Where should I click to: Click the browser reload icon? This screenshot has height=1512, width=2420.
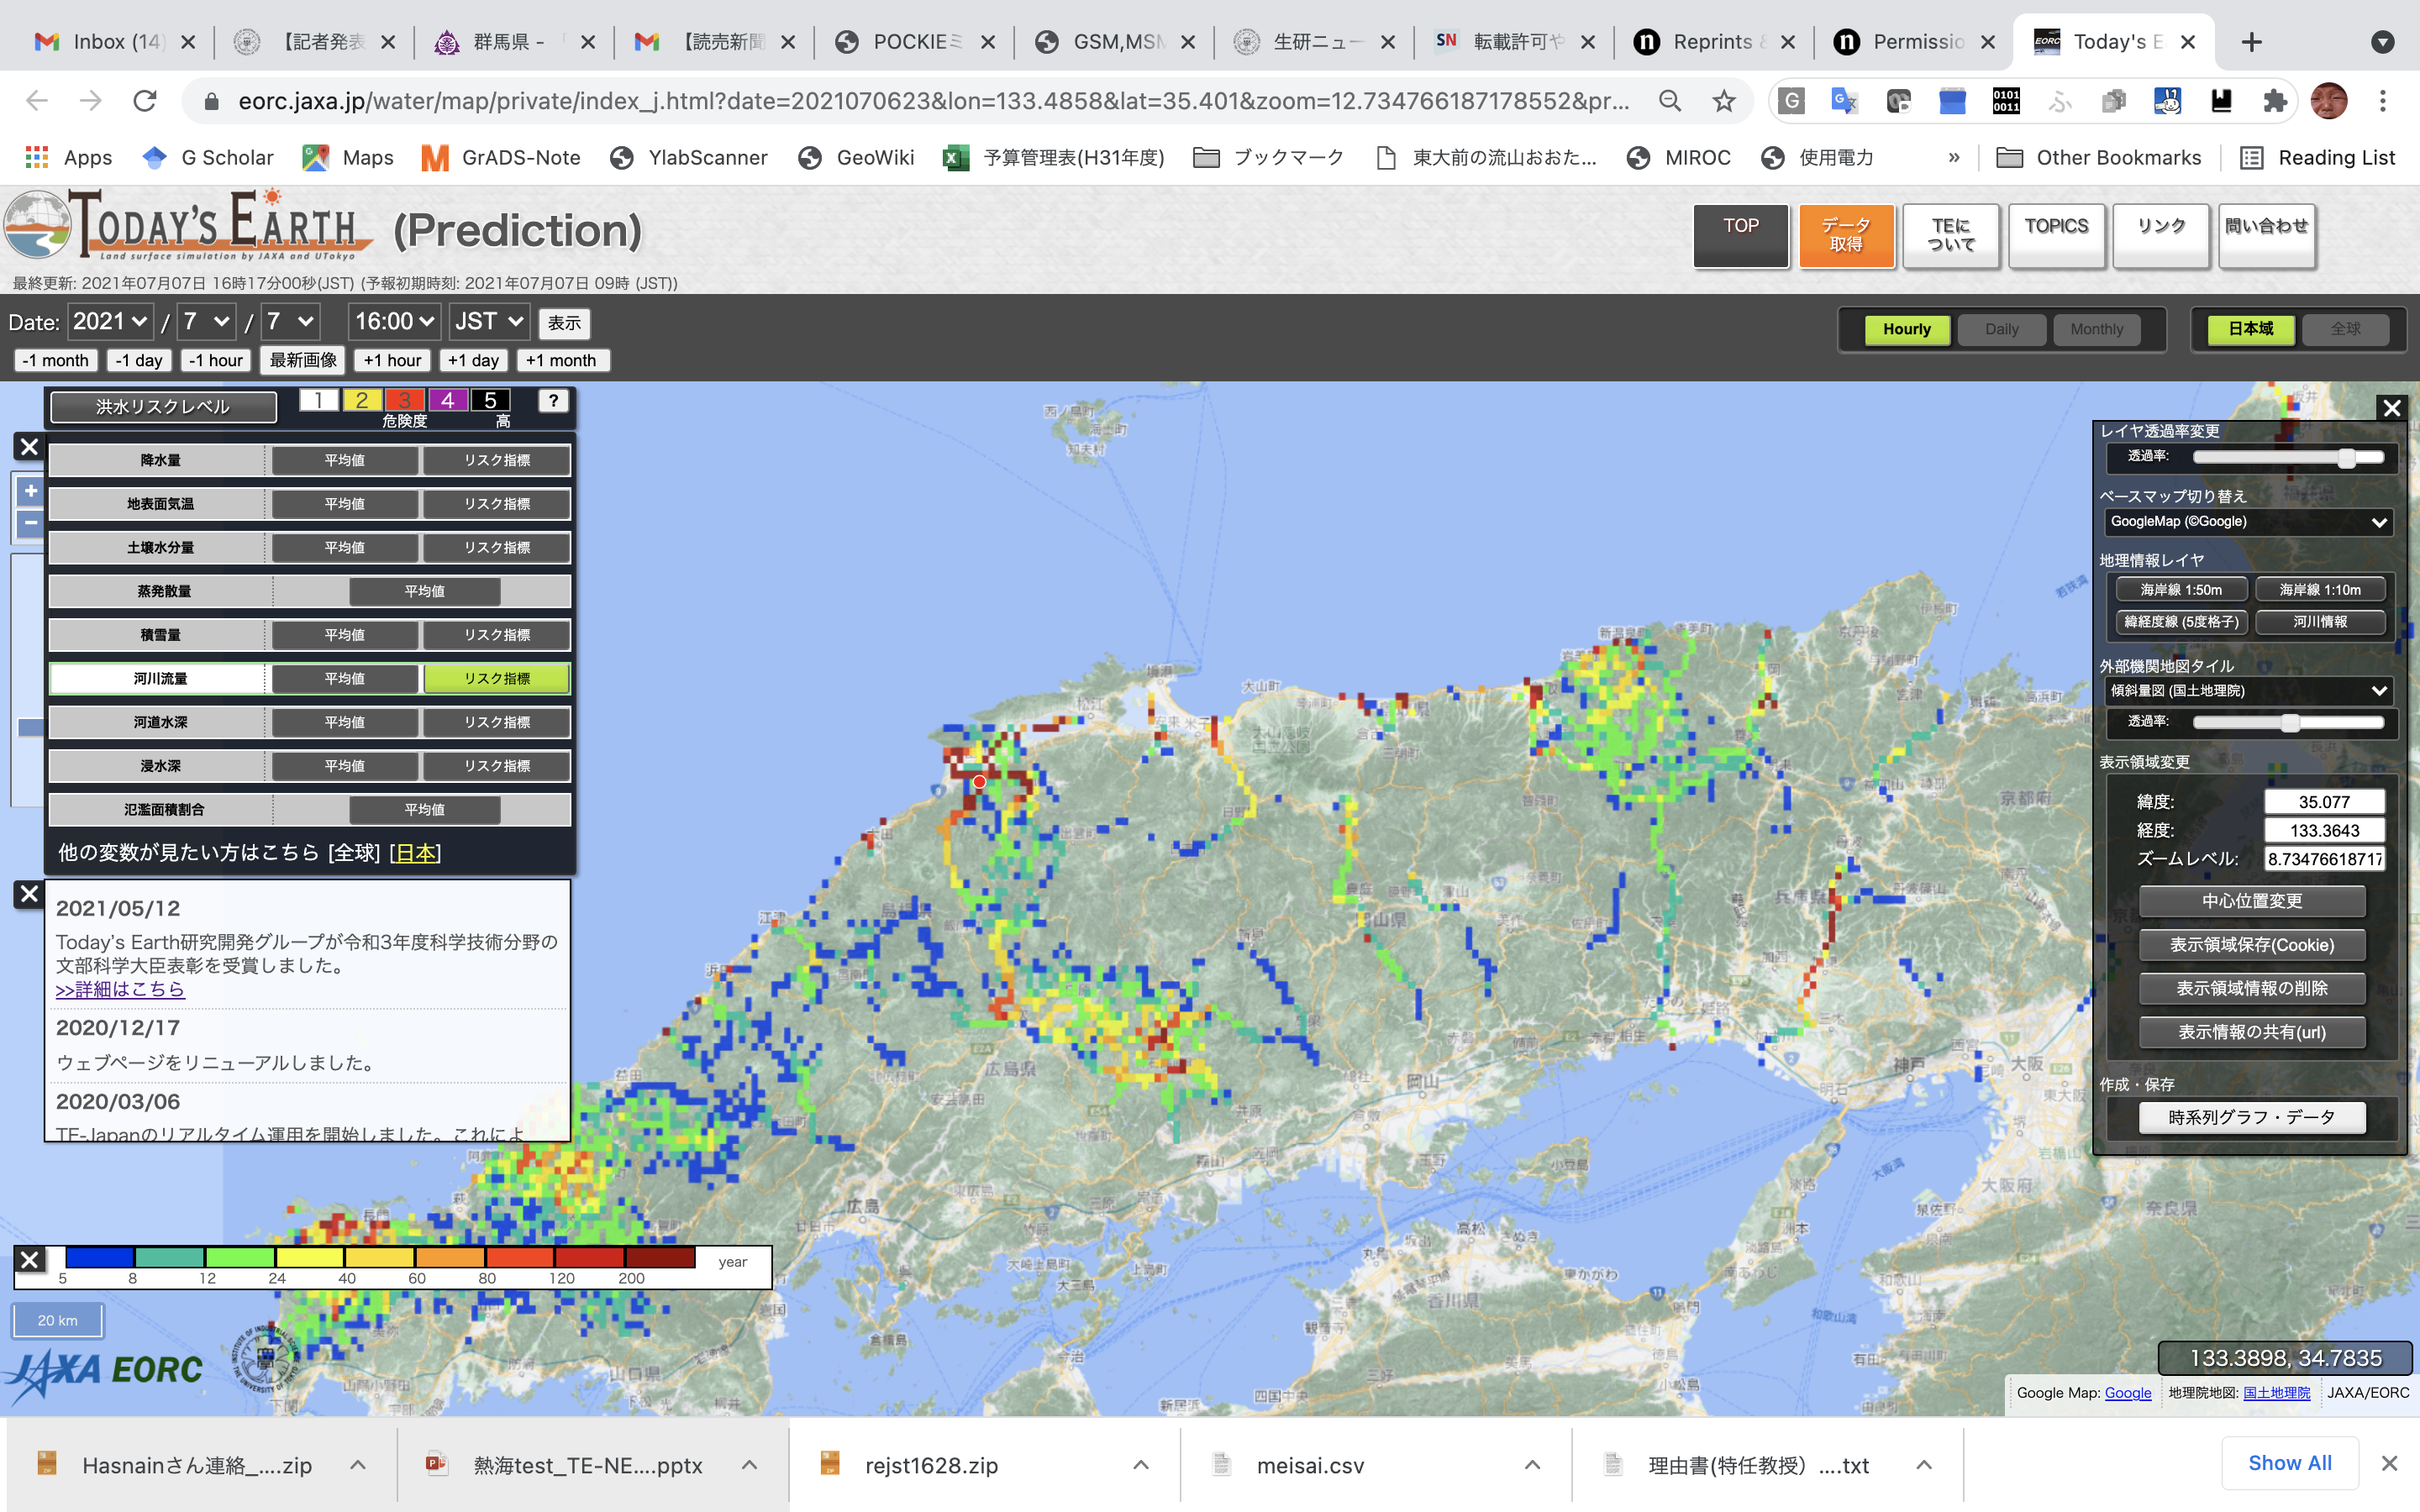(145, 100)
